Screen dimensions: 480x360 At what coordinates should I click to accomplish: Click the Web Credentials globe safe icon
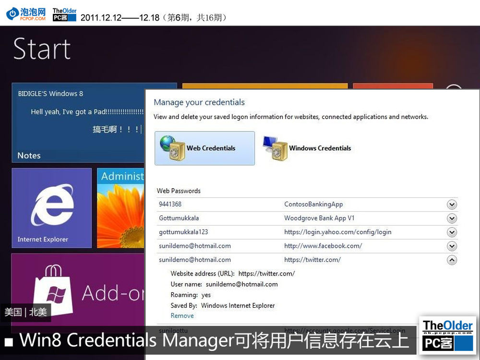click(172, 148)
